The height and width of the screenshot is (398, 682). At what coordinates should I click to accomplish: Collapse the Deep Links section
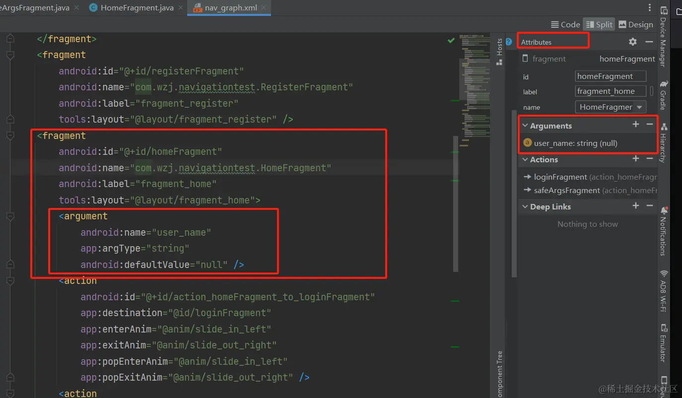click(x=525, y=206)
